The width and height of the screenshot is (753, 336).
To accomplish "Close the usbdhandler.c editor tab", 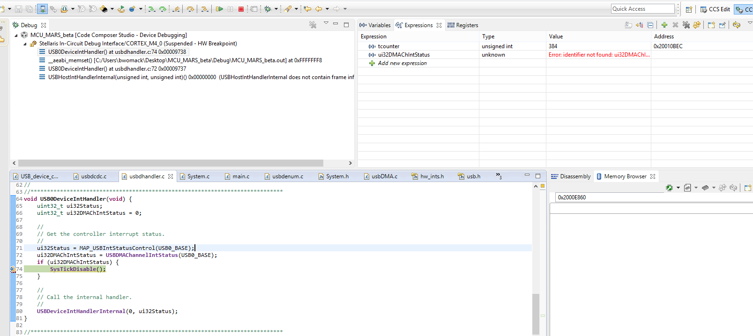I will tap(171, 176).
